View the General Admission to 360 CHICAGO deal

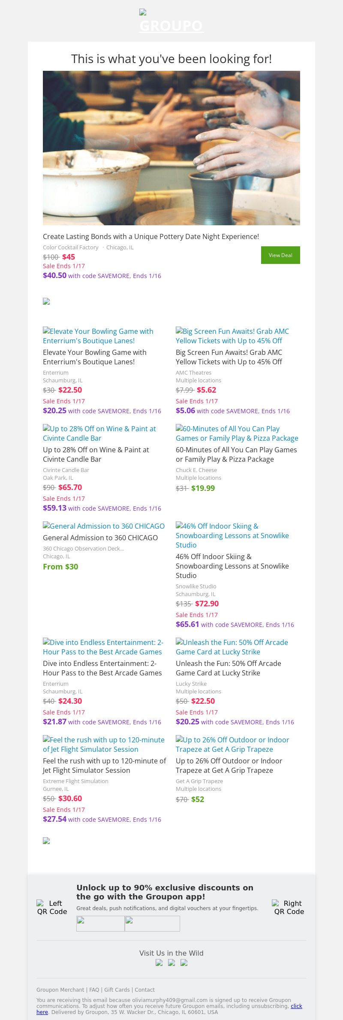(104, 526)
